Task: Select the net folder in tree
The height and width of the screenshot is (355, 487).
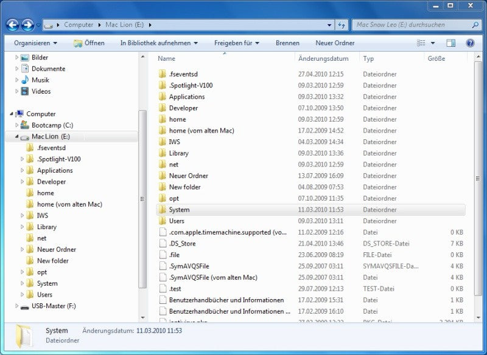Action: [x=41, y=238]
